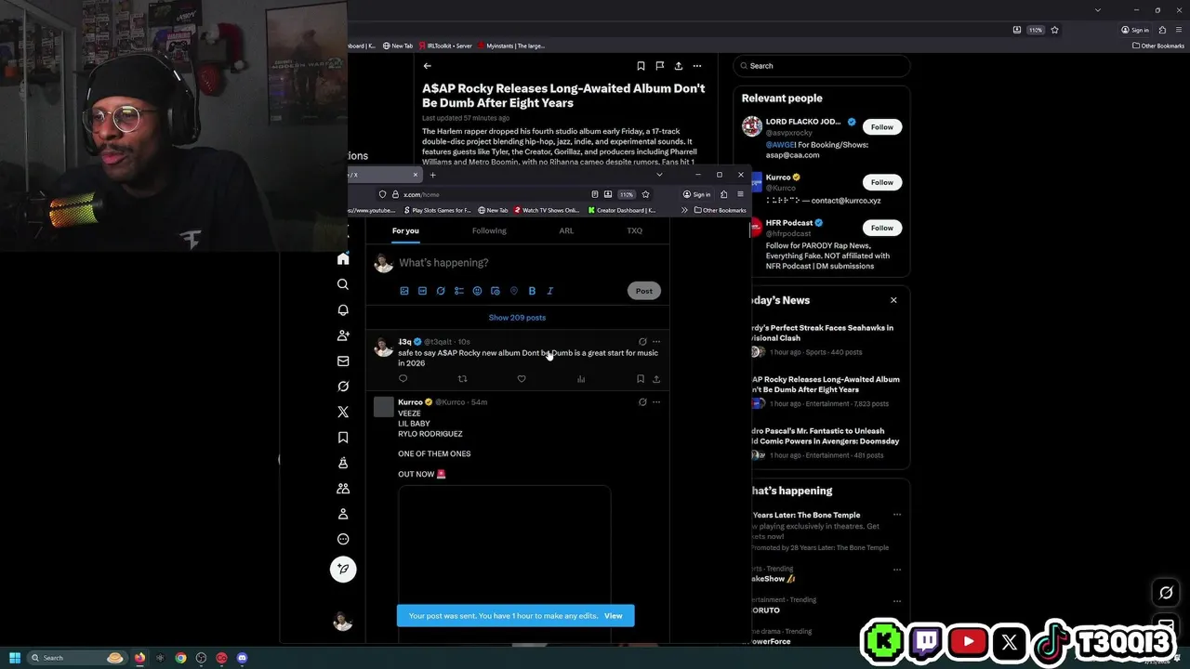Screen dimensions: 1190x669
Task: Select the For you tab
Action: pos(405,230)
